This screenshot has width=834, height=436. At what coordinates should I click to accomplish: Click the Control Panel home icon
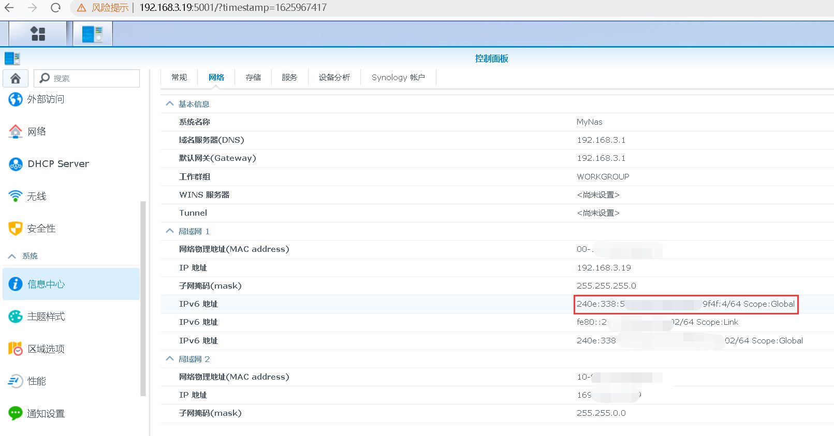coord(16,78)
